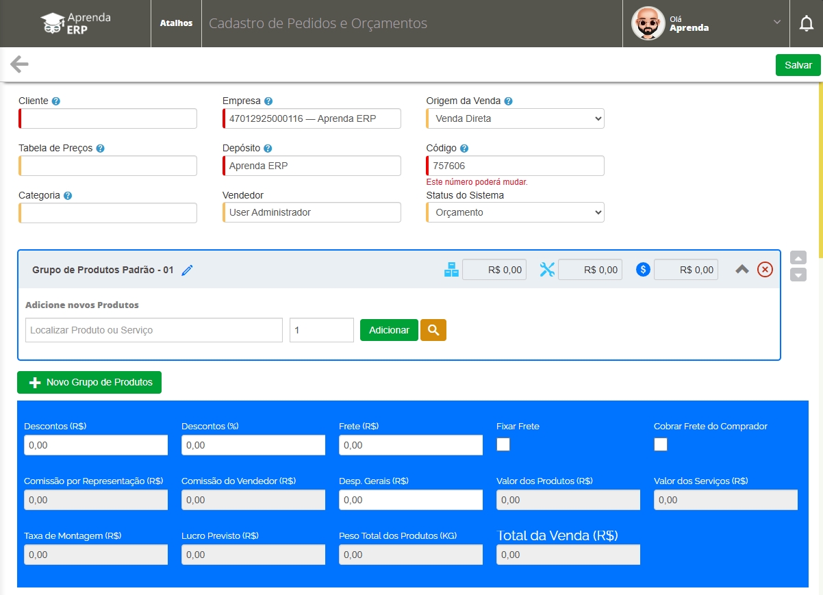Move product group down with arrow
This screenshot has width=823, height=595.
[798, 275]
